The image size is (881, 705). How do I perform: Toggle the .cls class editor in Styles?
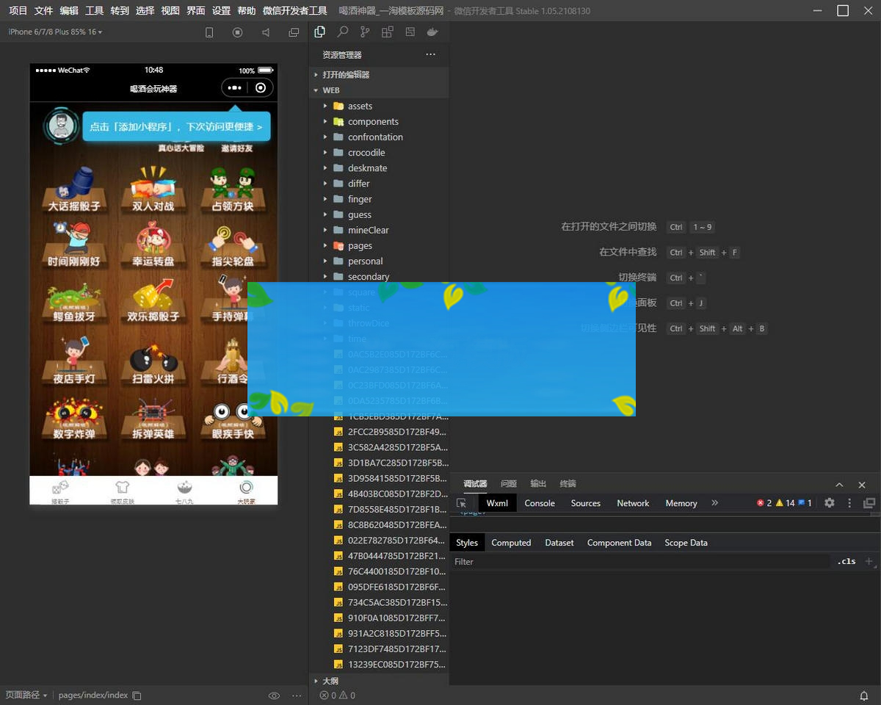point(846,562)
